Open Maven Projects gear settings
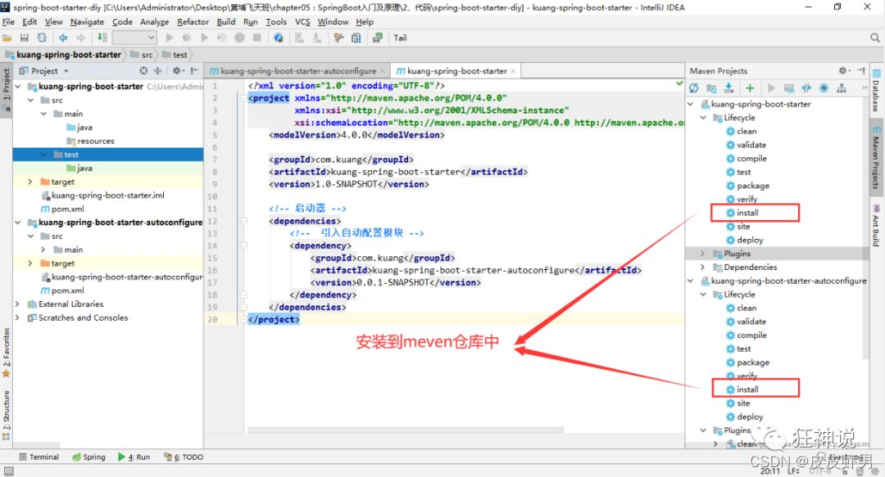Image resolution: width=885 pixels, height=477 pixels. pos(844,70)
